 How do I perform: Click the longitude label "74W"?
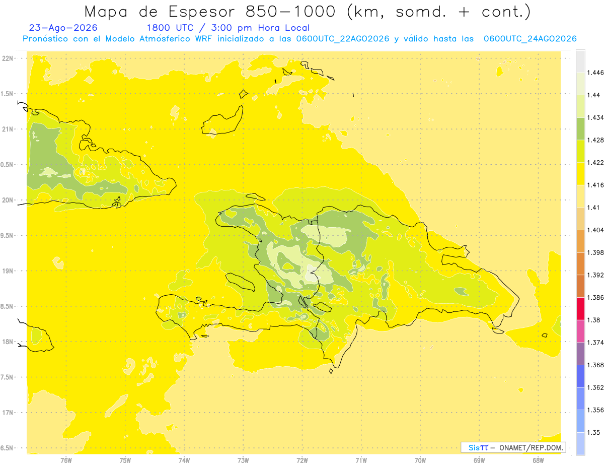(184, 460)
